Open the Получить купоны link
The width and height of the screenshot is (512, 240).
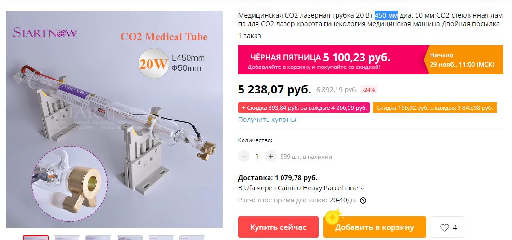point(267,120)
